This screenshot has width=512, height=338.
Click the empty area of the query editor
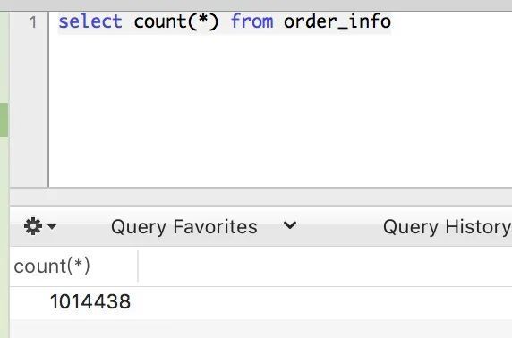pos(280,111)
